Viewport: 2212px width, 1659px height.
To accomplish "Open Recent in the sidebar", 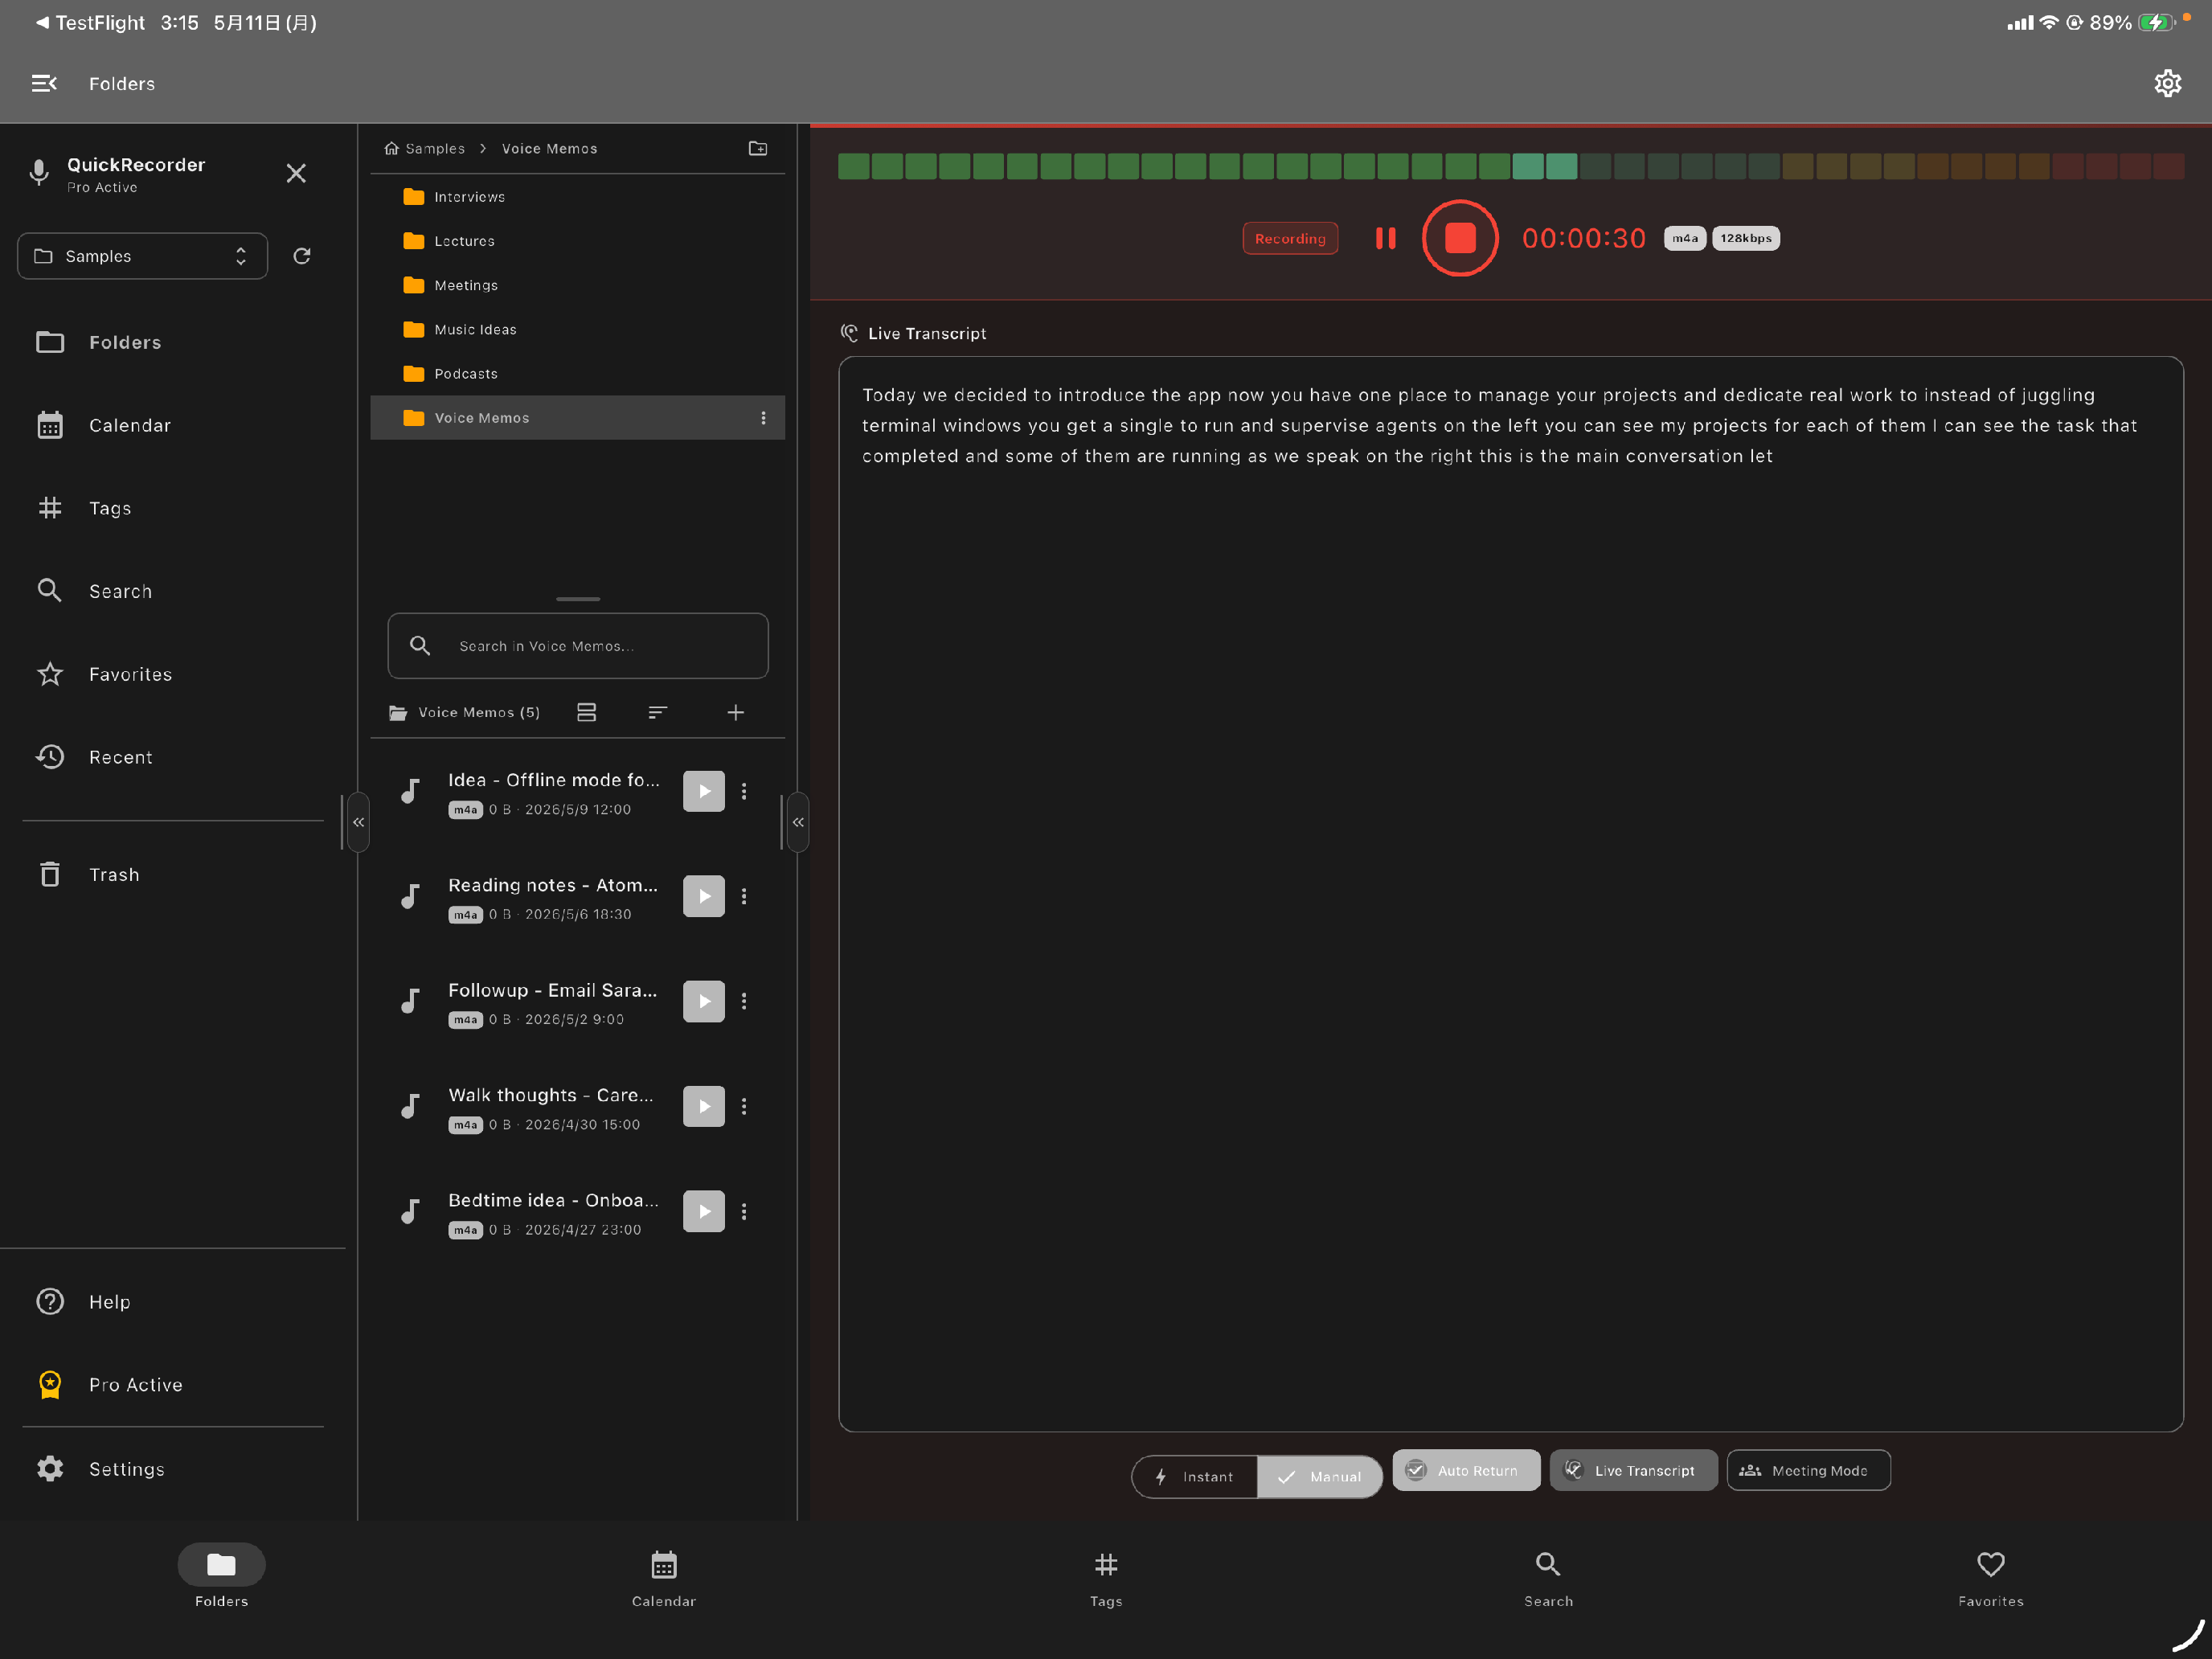I will pyautogui.click(x=173, y=757).
